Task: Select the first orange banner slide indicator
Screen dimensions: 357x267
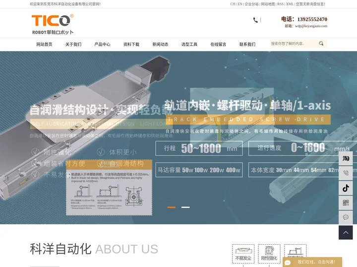Action: [172, 207]
